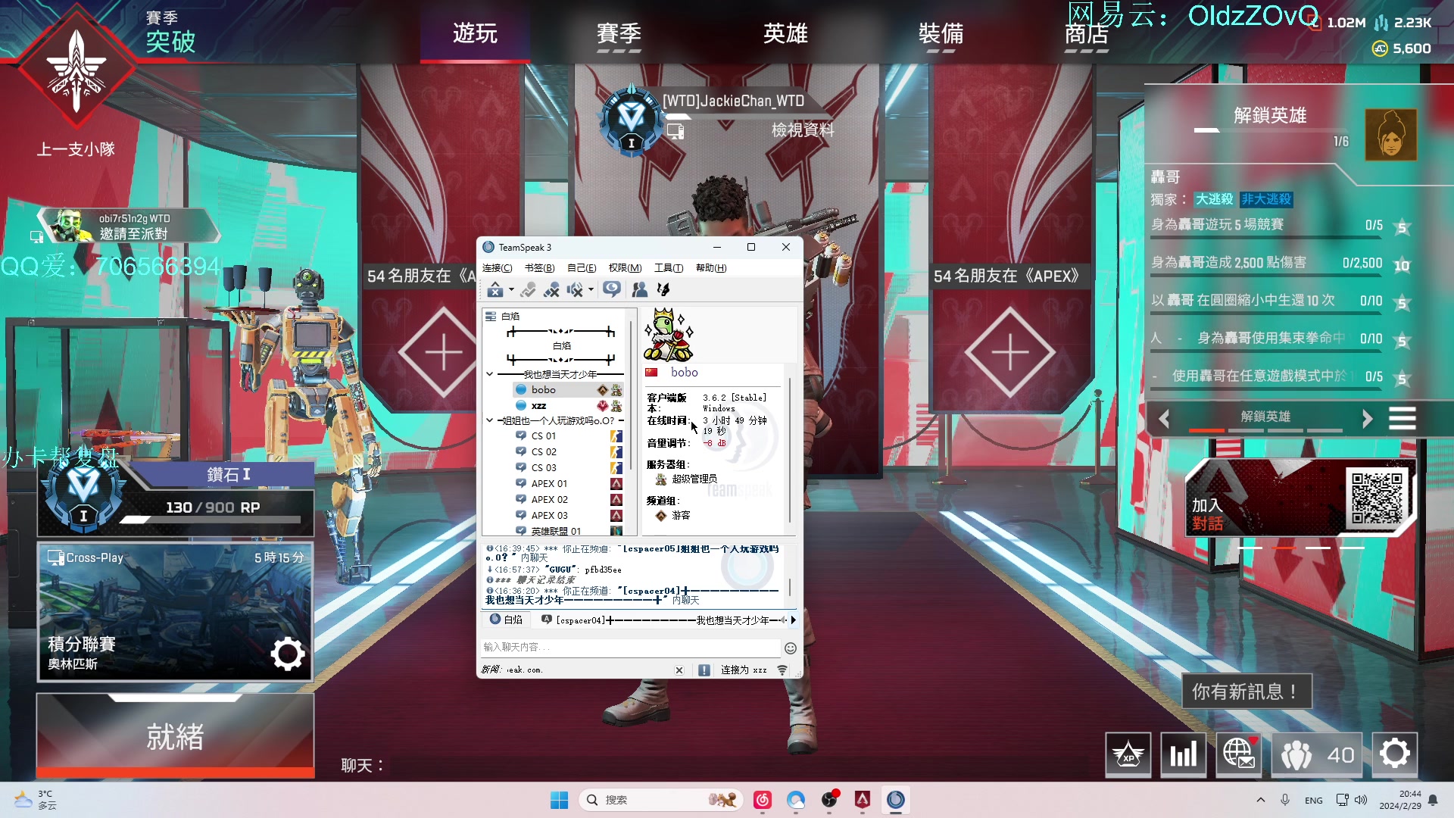
Task: Click the TeamSpeak taskbar icon
Action: pyautogui.click(x=896, y=800)
